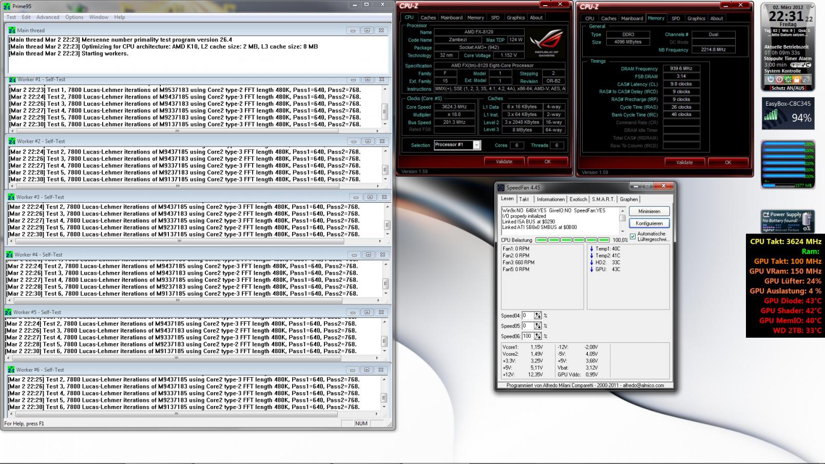The width and height of the screenshot is (825, 464).
Task: Click the Core Speed value 3624.3 MHz
Action: 454,107
